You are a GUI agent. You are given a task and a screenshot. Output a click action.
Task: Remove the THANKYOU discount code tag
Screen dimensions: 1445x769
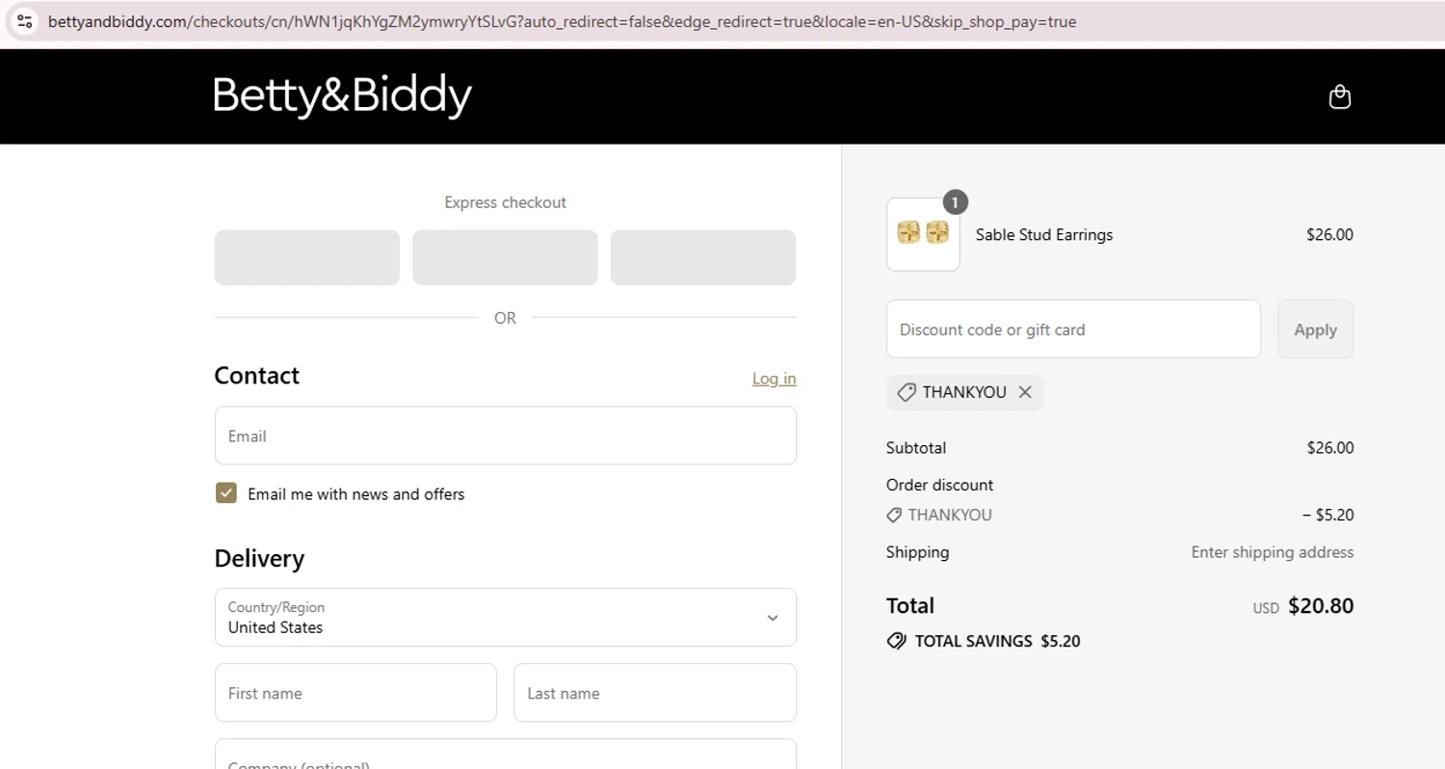[1025, 392]
